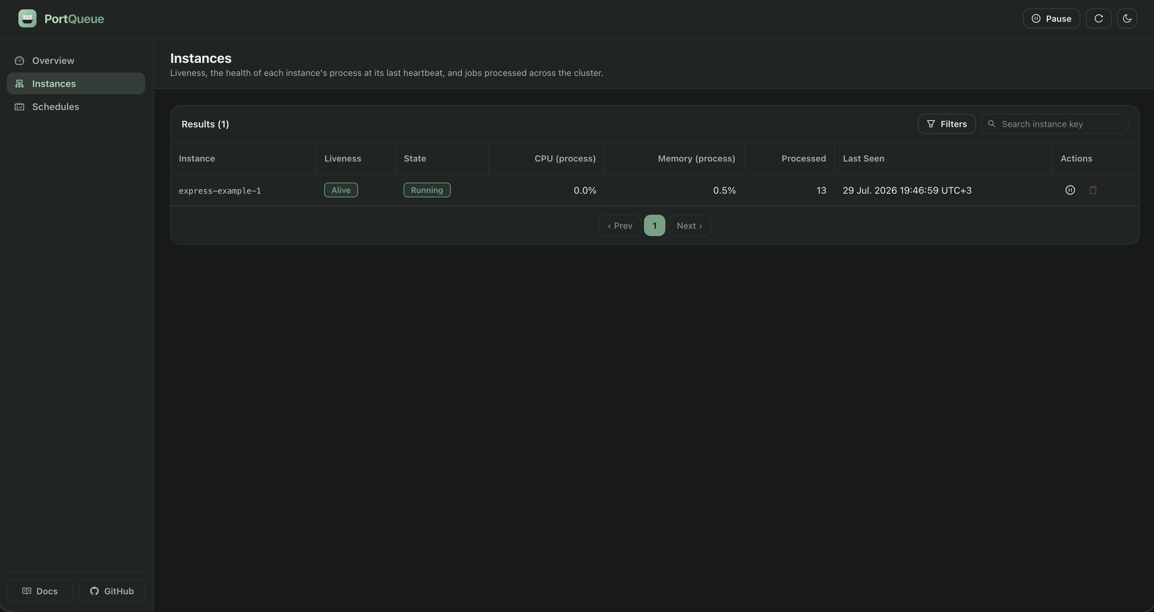The height and width of the screenshot is (612, 1154).
Task: Click the Next pagination button
Action: pos(690,225)
